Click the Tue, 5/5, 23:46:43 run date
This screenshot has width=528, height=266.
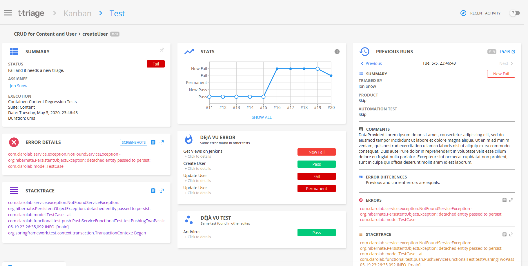point(439,63)
